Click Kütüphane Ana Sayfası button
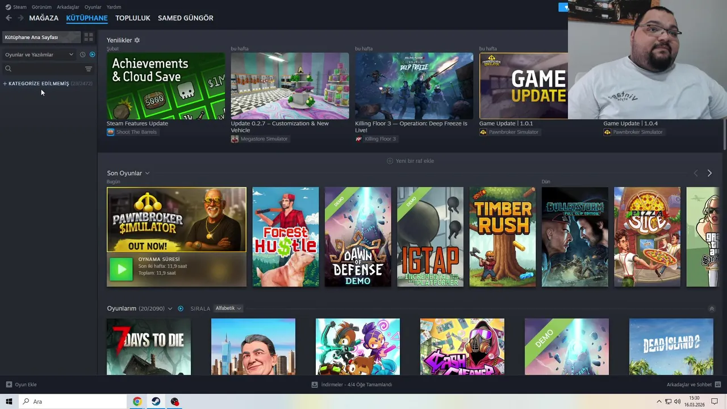This screenshot has width=727, height=409. [x=41, y=37]
